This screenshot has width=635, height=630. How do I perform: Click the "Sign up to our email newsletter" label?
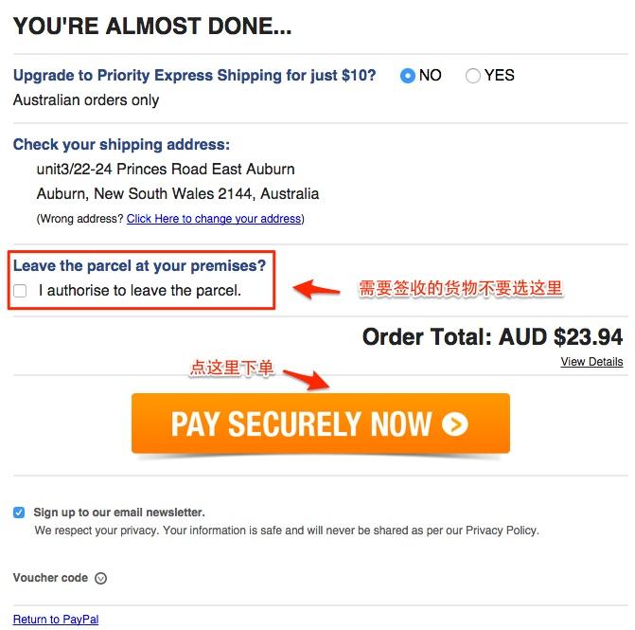(119, 513)
